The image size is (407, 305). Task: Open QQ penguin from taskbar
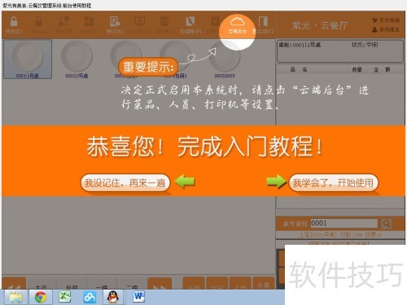coord(113,297)
